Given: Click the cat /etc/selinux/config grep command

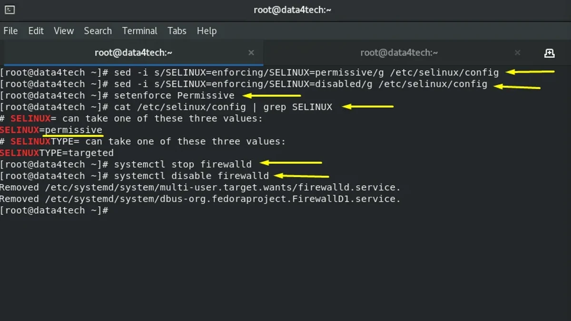Looking at the screenshot, I should 223,107.
